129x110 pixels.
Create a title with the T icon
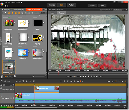(23, 81)
